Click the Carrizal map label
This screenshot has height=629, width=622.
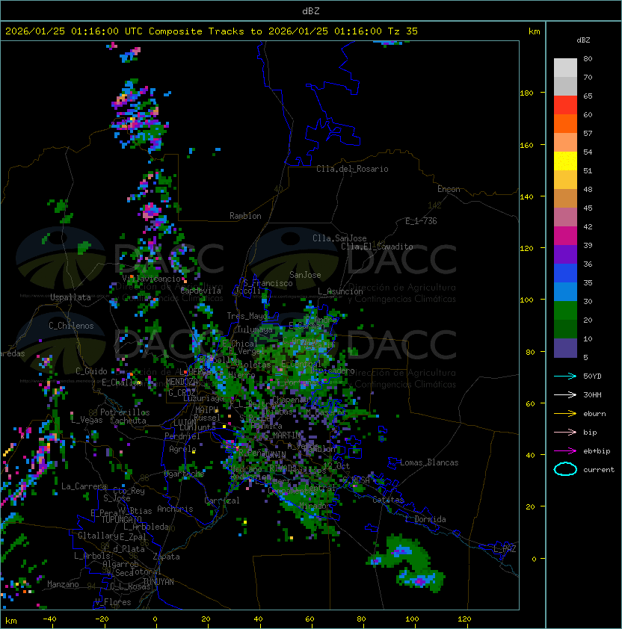tap(221, 501)
